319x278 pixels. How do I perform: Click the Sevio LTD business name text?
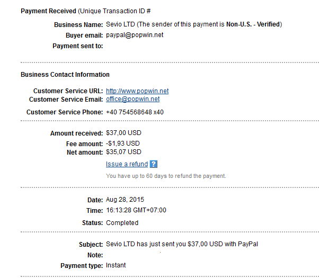(120, 24)
